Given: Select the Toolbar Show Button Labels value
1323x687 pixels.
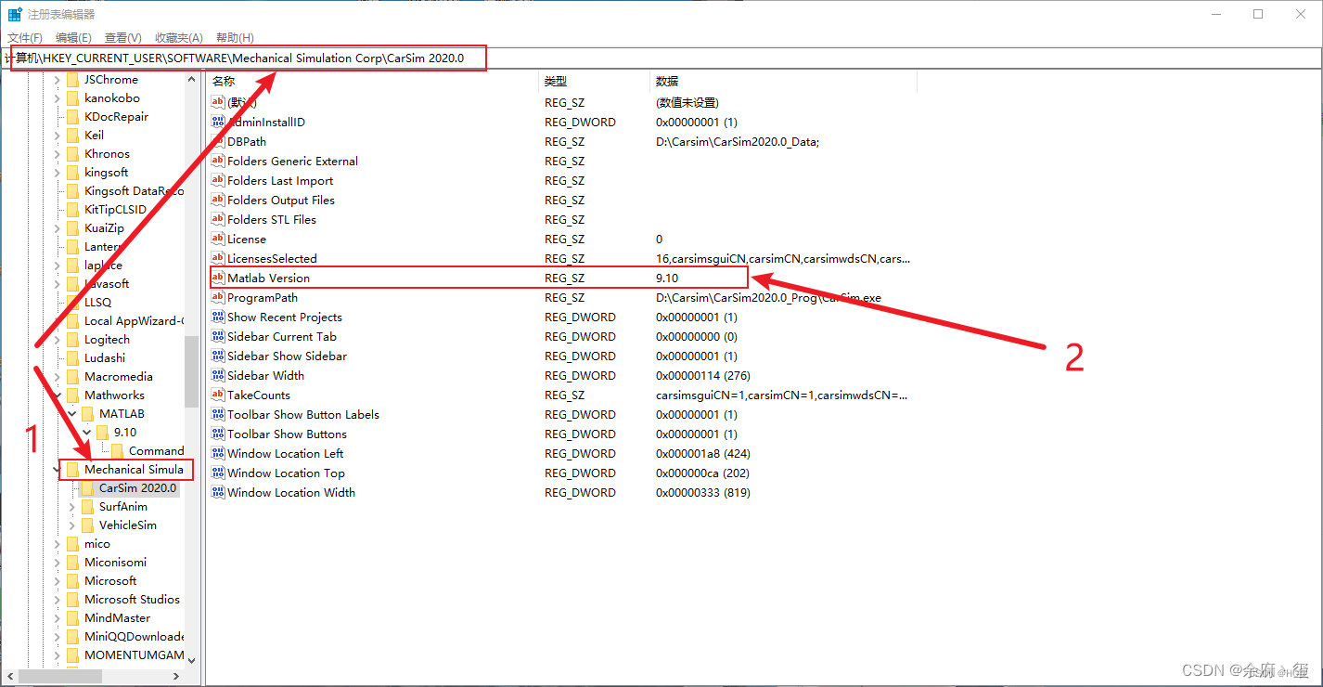Looking at the screenshot, I should click(303, 414).
